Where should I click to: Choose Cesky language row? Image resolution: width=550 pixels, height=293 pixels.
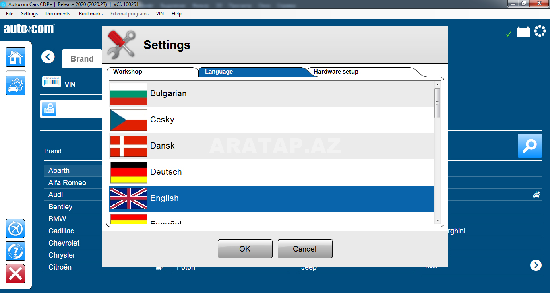(271, 120)
